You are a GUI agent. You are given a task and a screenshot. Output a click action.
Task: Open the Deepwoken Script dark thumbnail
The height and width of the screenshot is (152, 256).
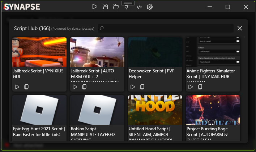(155, 52)
